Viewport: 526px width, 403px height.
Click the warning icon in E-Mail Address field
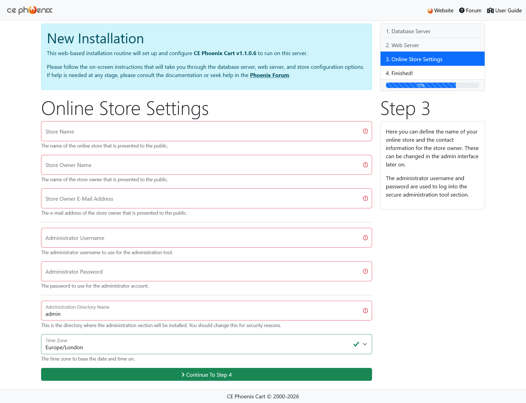pos(365,198)
